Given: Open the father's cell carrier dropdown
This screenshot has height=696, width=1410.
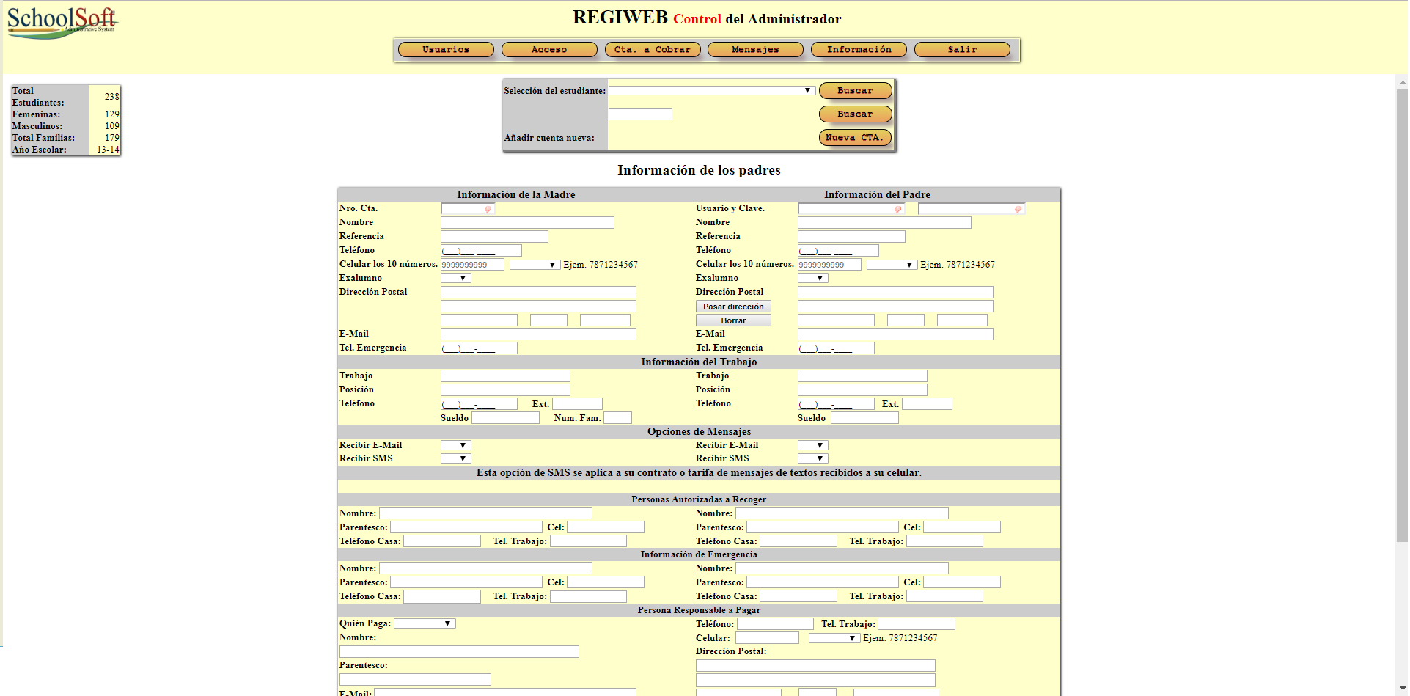Looking at the screenshot, I should 892,265.
